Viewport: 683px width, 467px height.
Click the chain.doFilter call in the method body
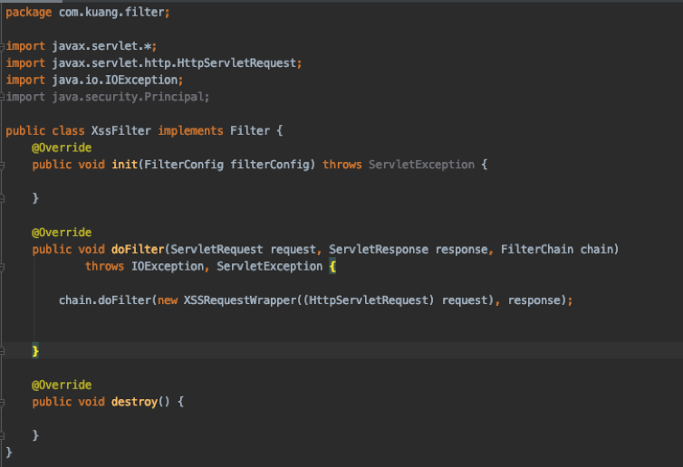[x=104, y=300]
